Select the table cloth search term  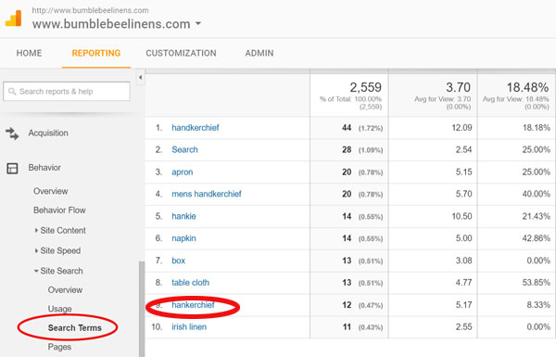(190, 283)
